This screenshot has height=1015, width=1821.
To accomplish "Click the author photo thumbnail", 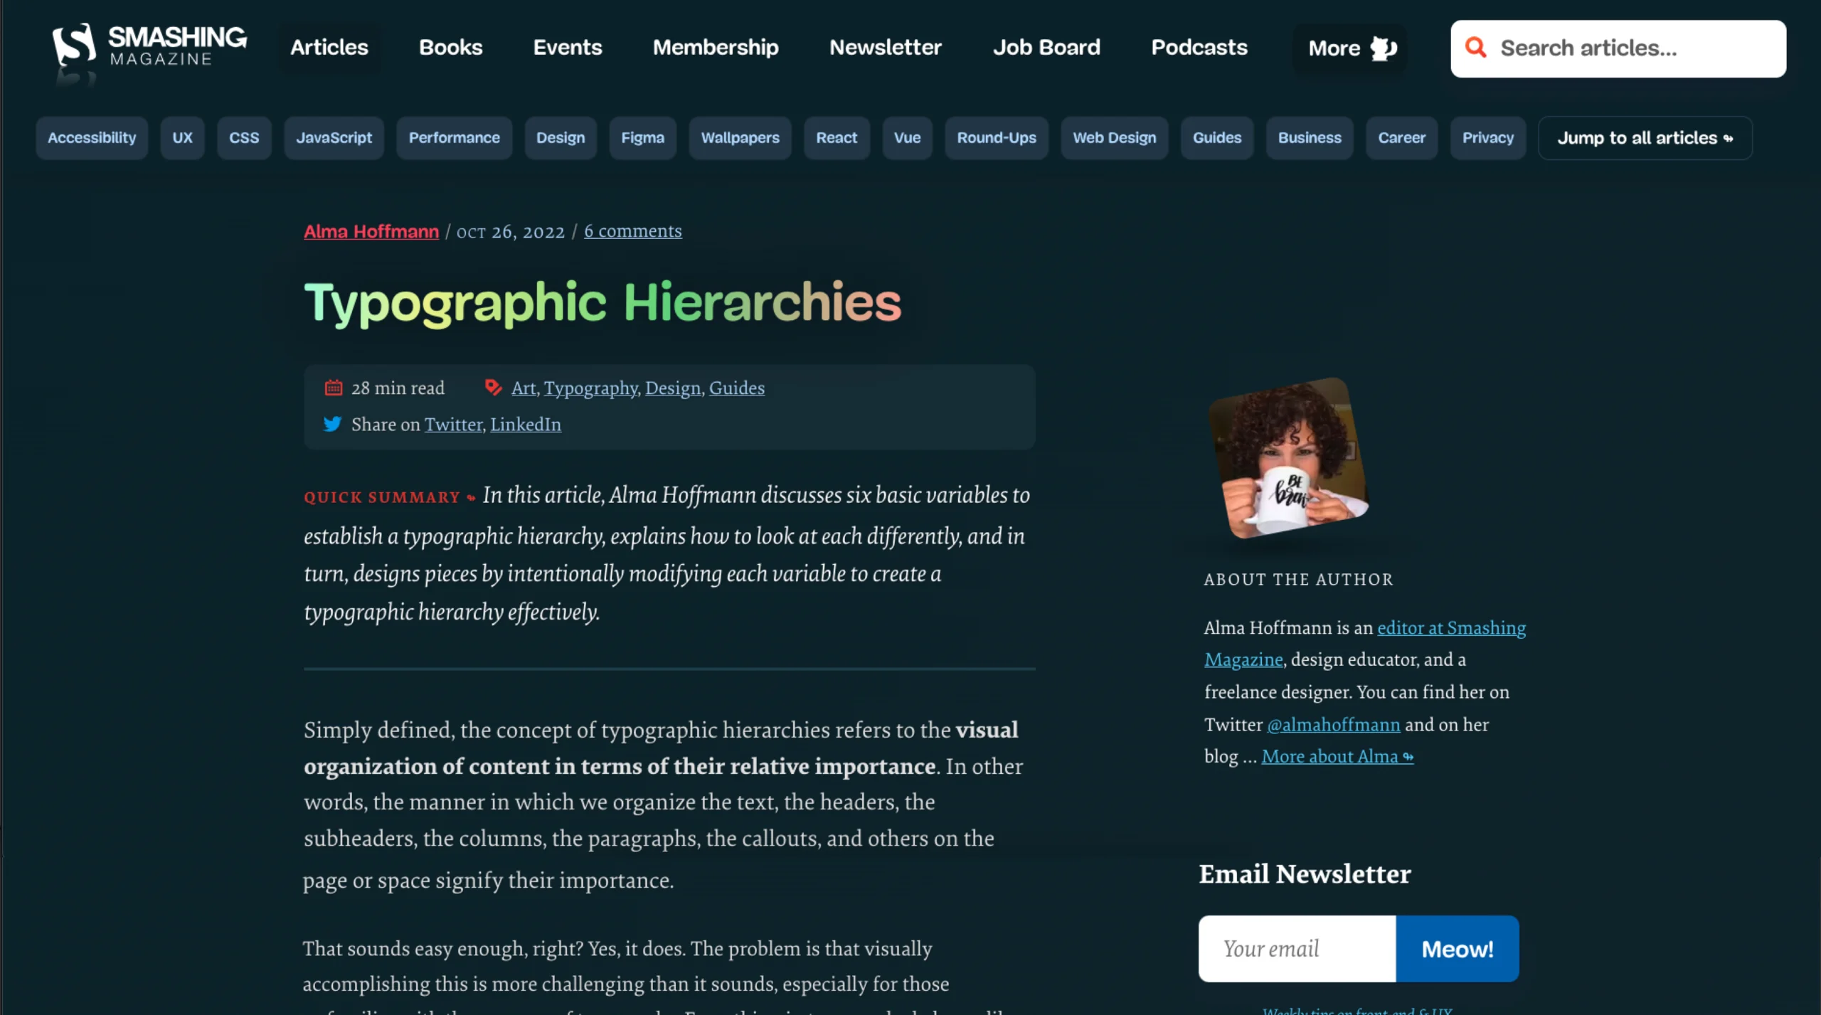I will point(1288,457).
